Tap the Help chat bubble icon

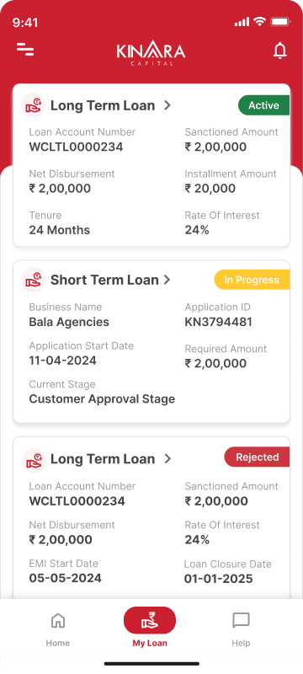click(x=241, y=621)
